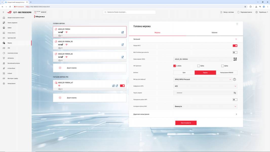This screenshot has width=270, height=152.
Task: Add a network under Гостьова мережа Pro
Action: coord(90,98)
